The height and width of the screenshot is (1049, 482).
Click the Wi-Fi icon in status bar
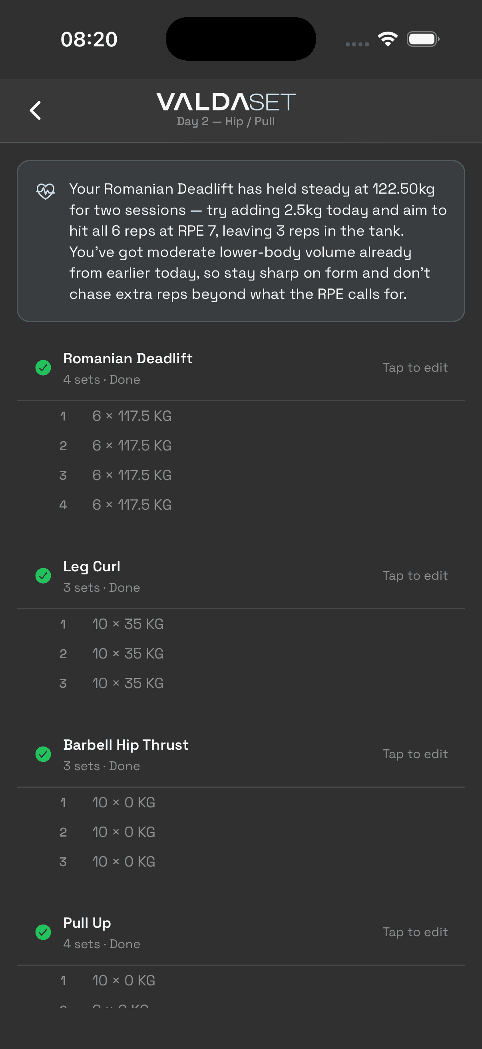(x=387, y=39)
